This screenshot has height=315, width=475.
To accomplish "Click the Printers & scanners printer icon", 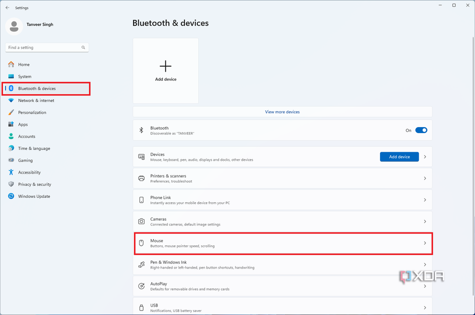I will coord(142,178).
